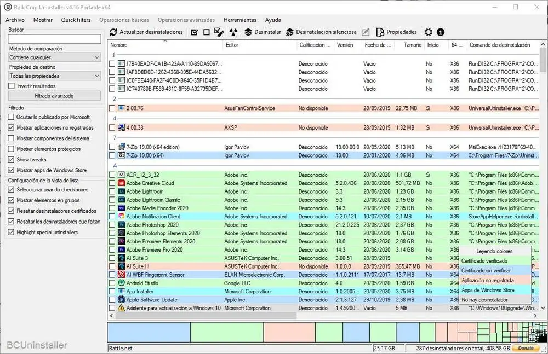Enable Mostrar componentes del sistema
Screen dimensions: 548x354
tap(11, 138)
